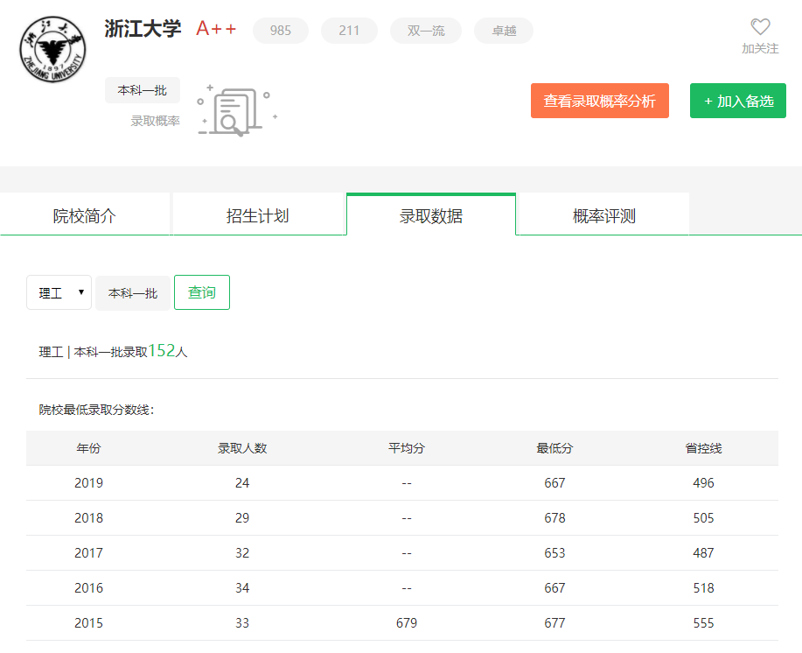Click the 本科一批 tag under university name

(x=143, y=90)
